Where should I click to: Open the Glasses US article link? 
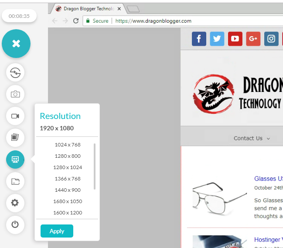point(268,179)
